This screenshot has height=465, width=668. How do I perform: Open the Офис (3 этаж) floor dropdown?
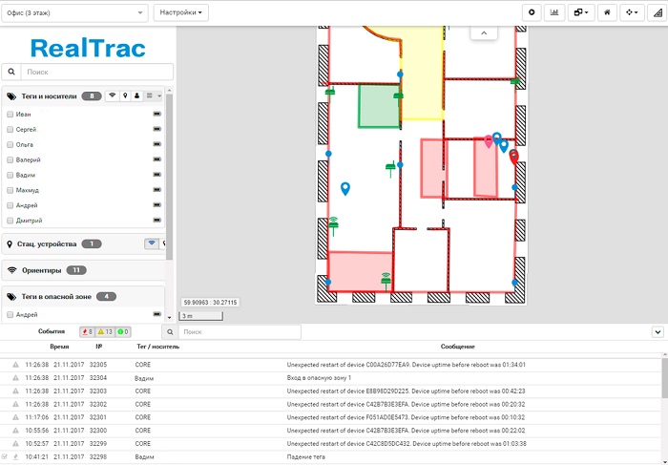tap(75, 12)
